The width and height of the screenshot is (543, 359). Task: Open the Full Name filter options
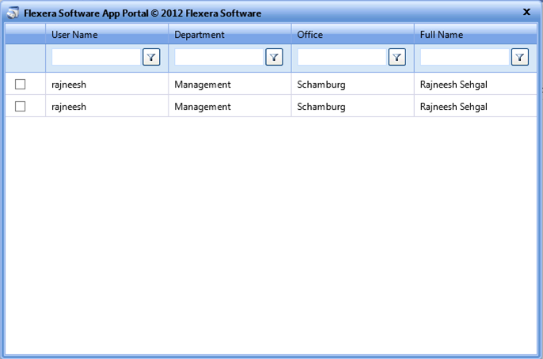(519, 57)
